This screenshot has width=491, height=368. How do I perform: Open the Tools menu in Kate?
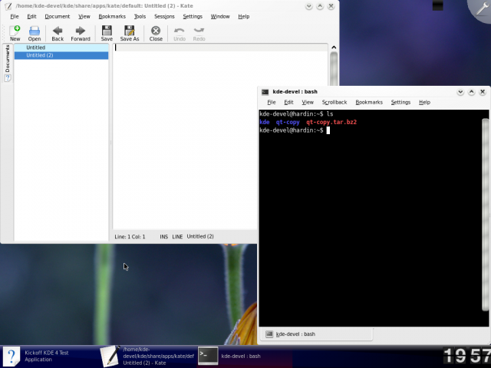point(140,16)
